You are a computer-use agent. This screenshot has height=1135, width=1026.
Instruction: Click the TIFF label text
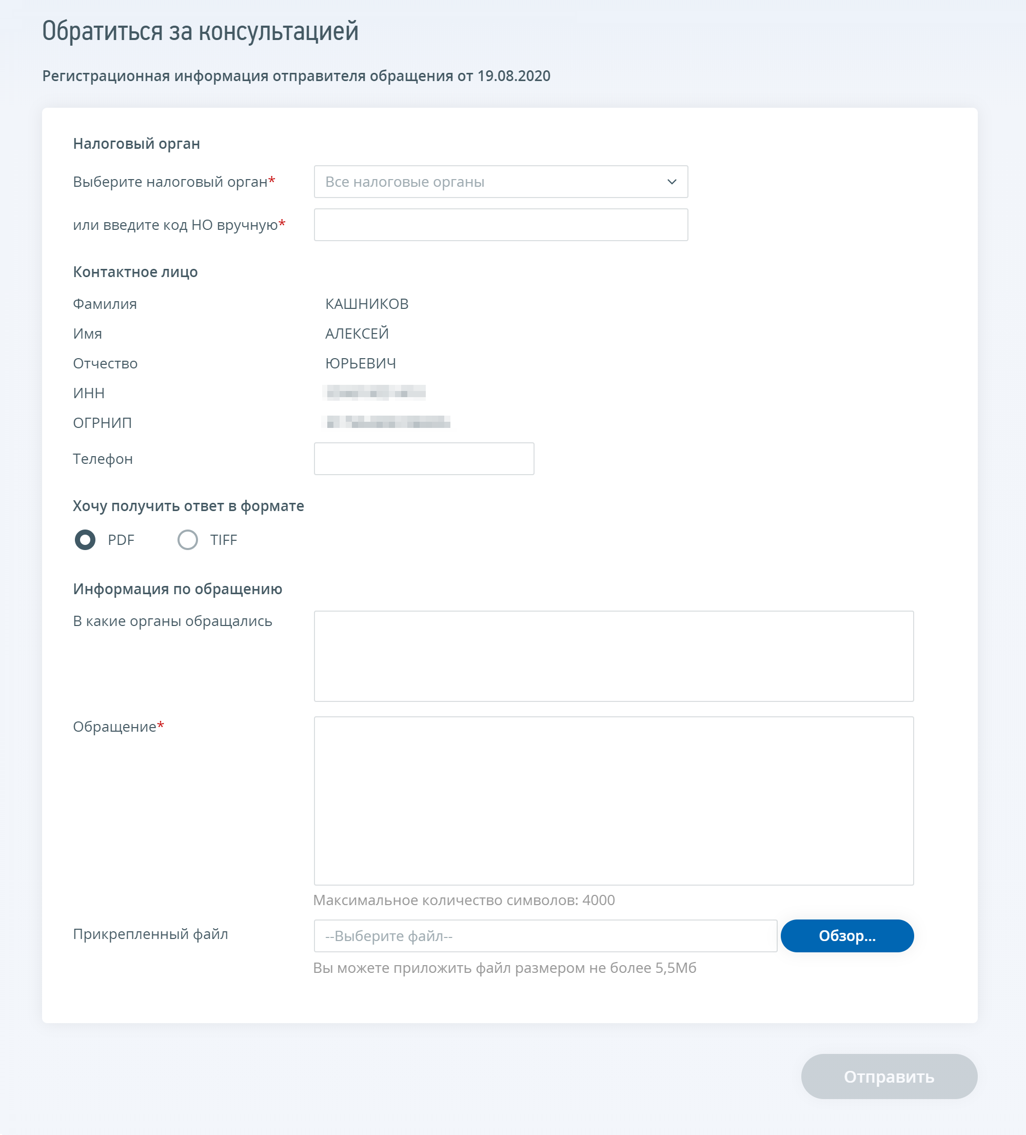tap(224, 540)
